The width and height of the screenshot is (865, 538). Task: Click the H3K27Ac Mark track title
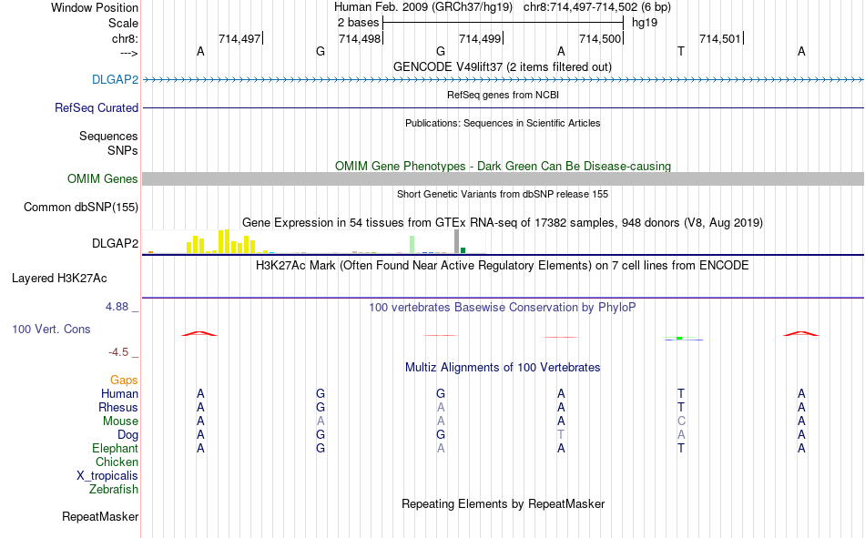[502, 266]
